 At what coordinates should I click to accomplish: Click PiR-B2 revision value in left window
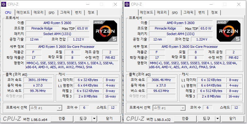click(x=110, y=58)
